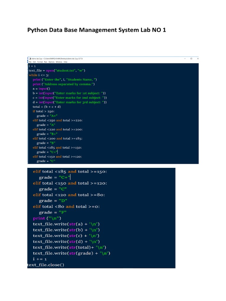Click the line text_file.write(str(c) + '\n')

(66, 236)
